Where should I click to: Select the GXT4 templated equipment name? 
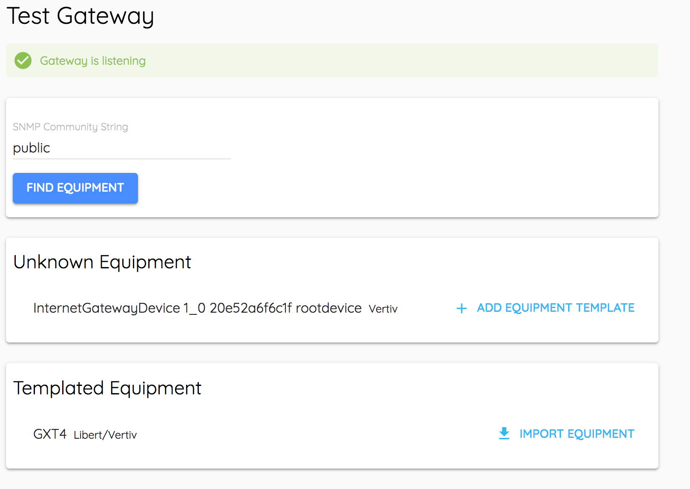click(50, 434)
